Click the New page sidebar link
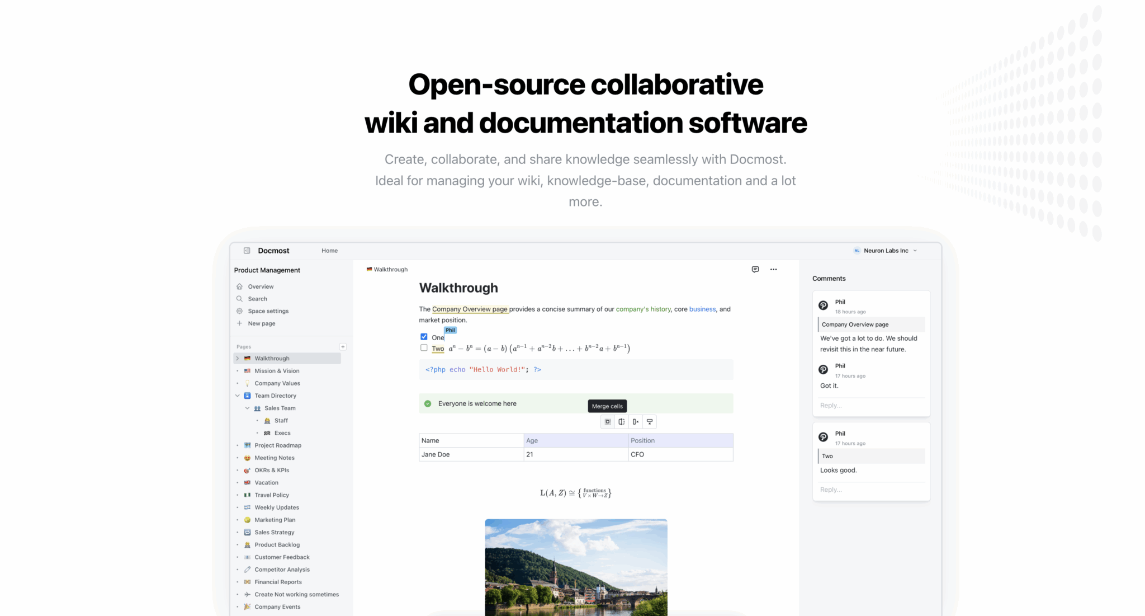This screenshot has height=616, width=1145. point(262,323)
